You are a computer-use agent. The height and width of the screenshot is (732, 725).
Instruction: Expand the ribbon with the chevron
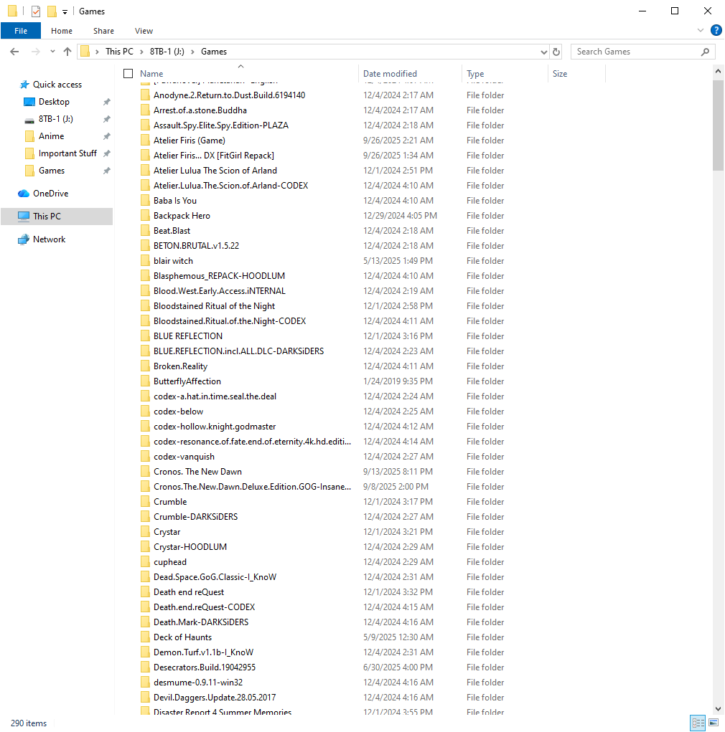[700, 30]
